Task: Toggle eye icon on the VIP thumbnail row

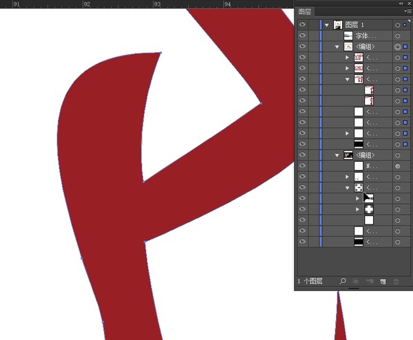Action: (x=302, y=57)
